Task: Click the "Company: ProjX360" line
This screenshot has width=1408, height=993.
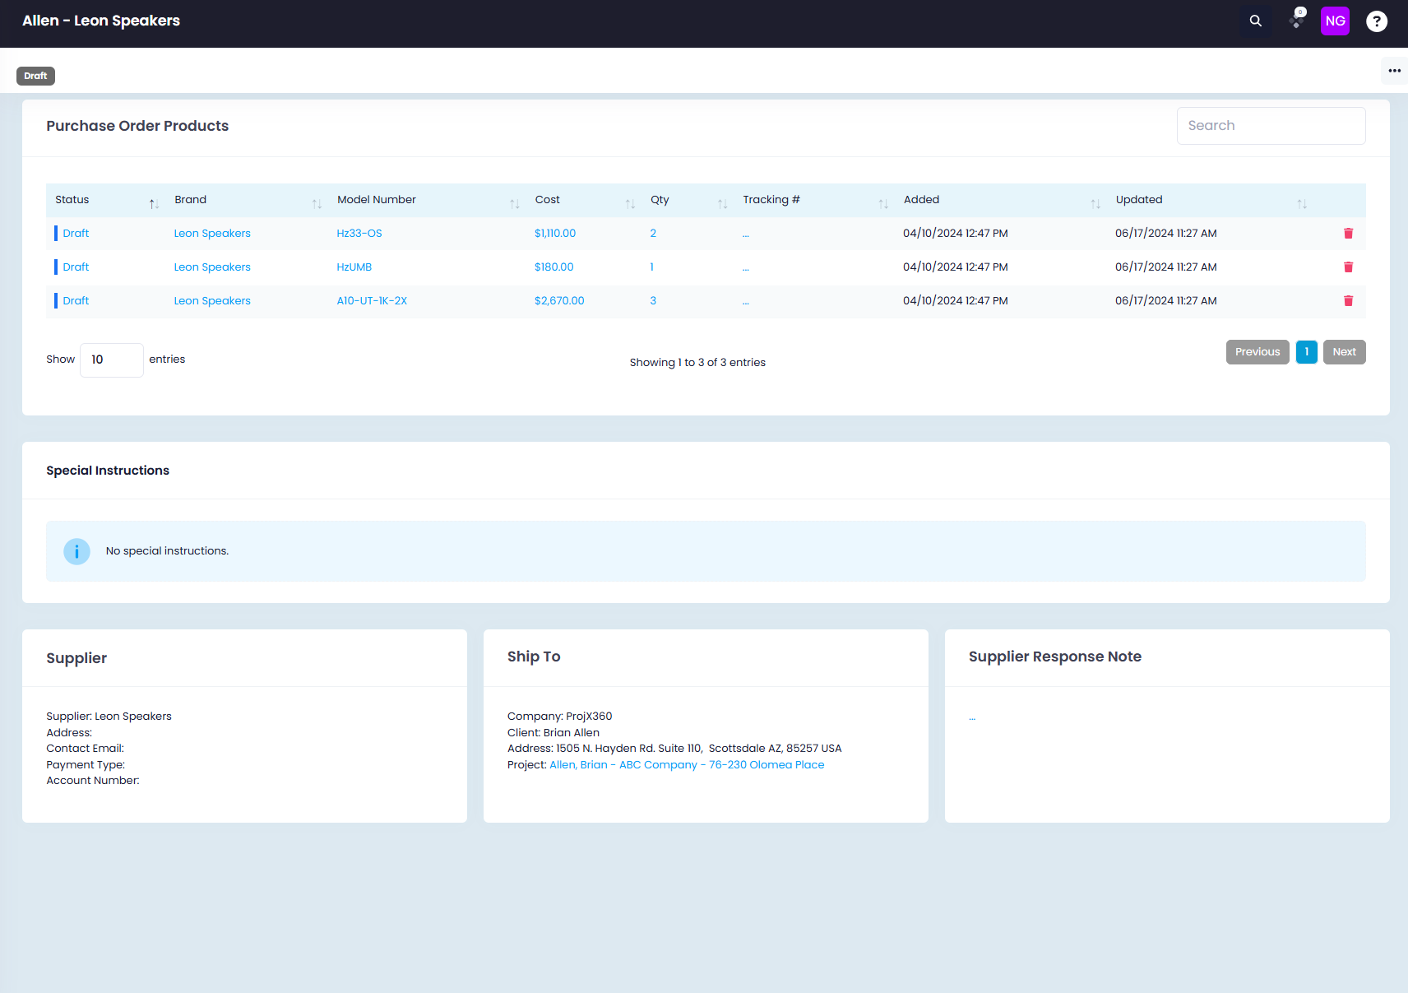Action: point(559,717)
